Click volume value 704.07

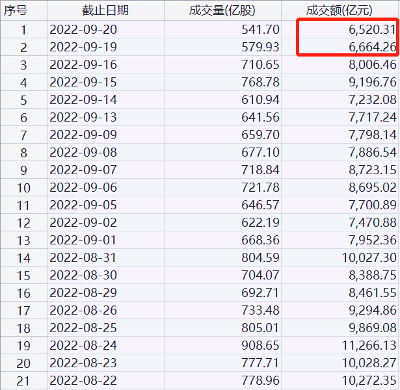click(x=260, y=275)
